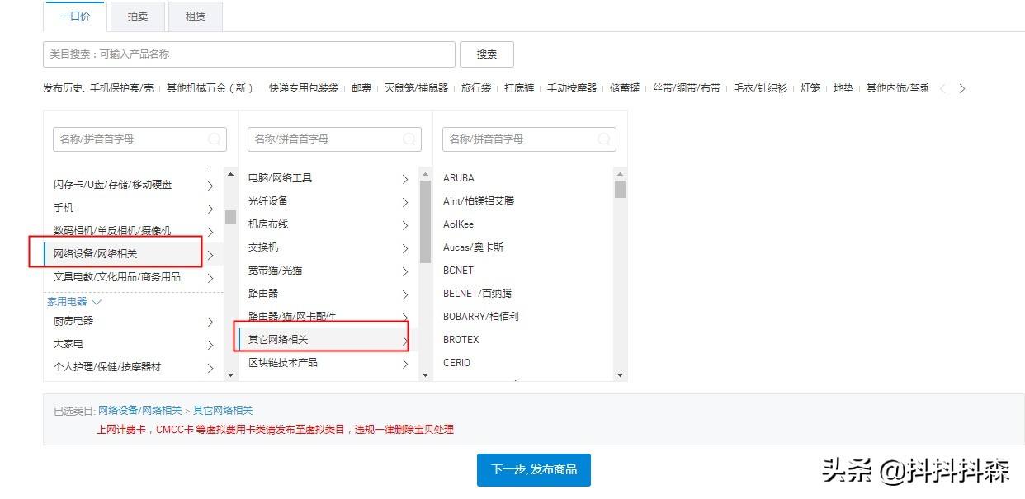The image size is (1025, 499).
Task: Choose brand CERIO
Action: 456,363
